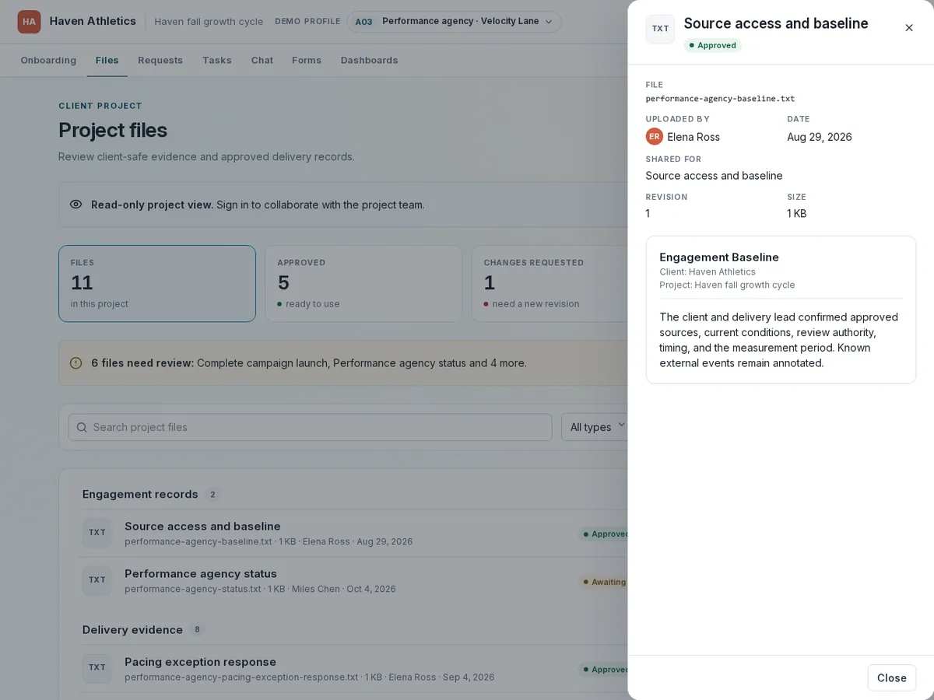
Task: Switch to the Requests tab
Action: coord(160,60)
